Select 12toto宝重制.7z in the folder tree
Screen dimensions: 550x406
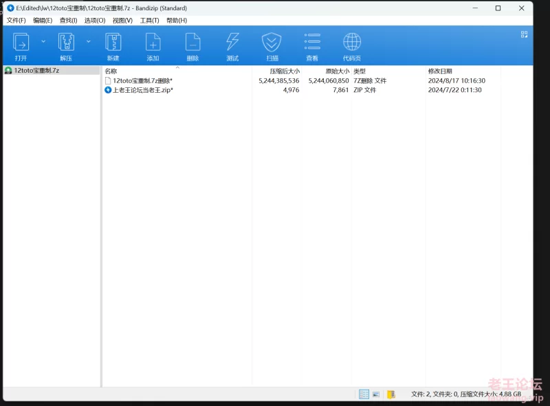pyautogui.click(x=36, y=71)
